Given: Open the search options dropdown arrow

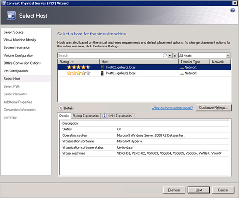Looking at the screenshot, I should point(170,56).
